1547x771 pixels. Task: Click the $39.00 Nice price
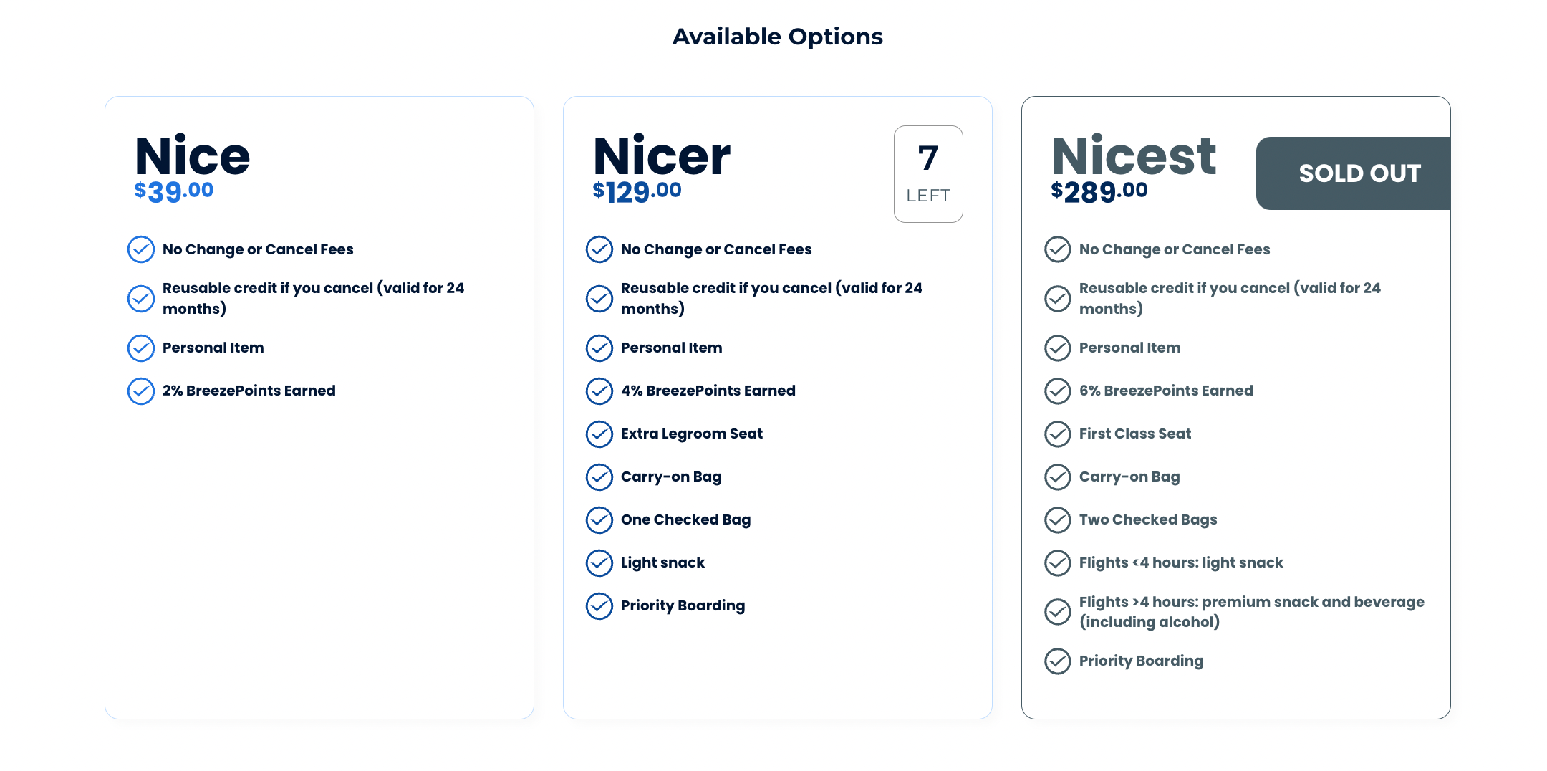[x=174, y=191]
